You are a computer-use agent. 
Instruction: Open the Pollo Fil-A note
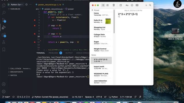coord(101,21)
